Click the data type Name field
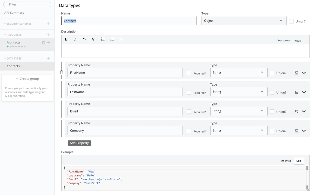 coord(129,21)
